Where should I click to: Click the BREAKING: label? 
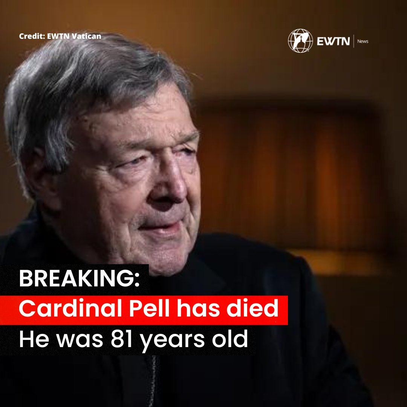coord(80,278)
